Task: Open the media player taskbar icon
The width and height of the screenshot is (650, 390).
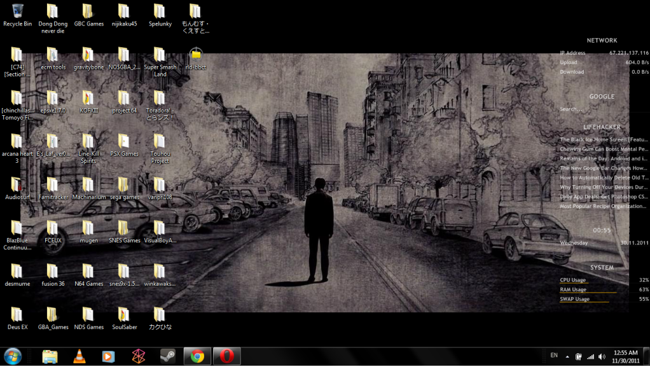Action: pyautogui.click(x=108, y=356)
